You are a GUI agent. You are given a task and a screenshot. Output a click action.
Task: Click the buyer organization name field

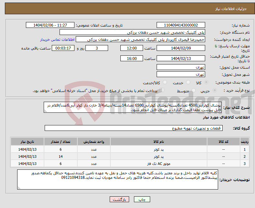132,32
